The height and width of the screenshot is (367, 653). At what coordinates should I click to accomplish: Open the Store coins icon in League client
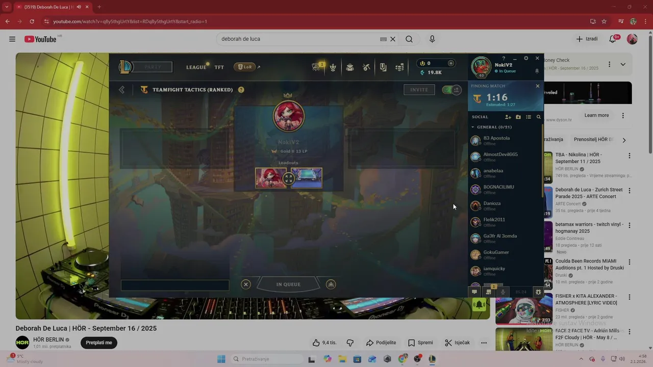(400, 67)
